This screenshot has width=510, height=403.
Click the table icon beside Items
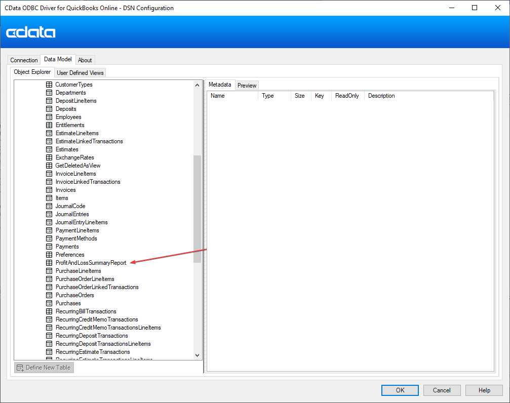tap(49, 198)
